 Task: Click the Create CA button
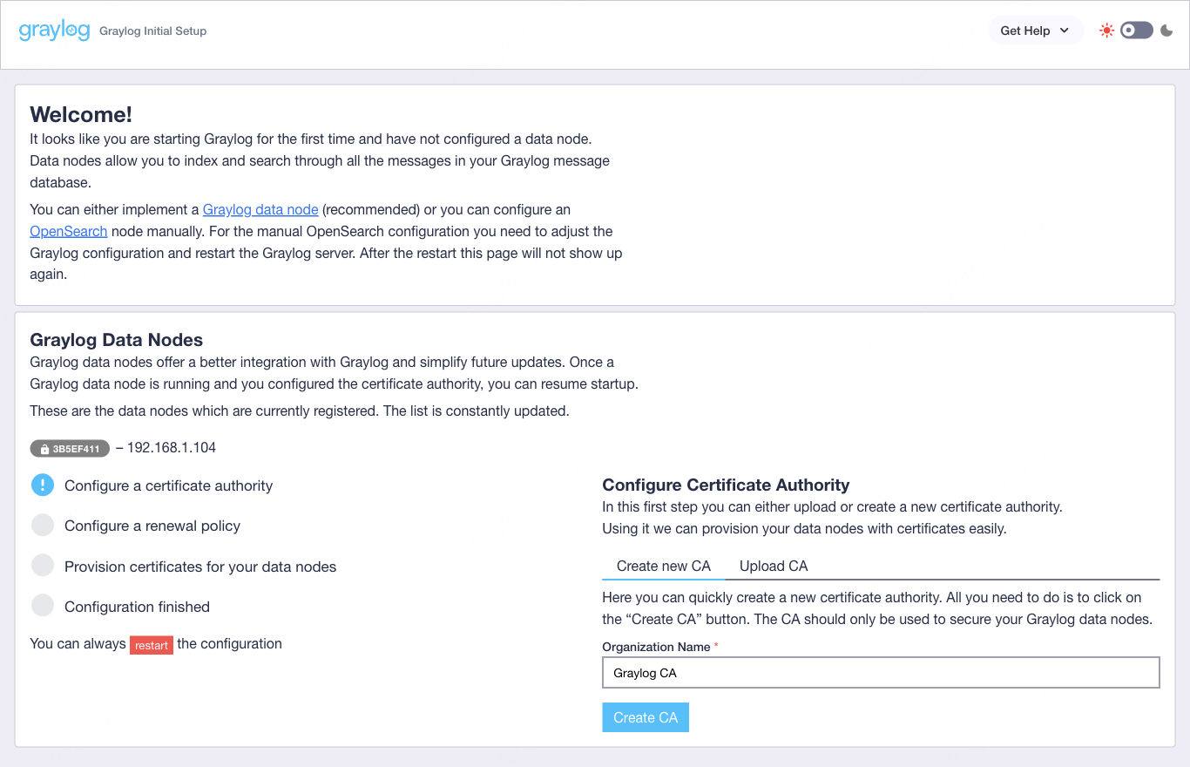tap(645, 716)
